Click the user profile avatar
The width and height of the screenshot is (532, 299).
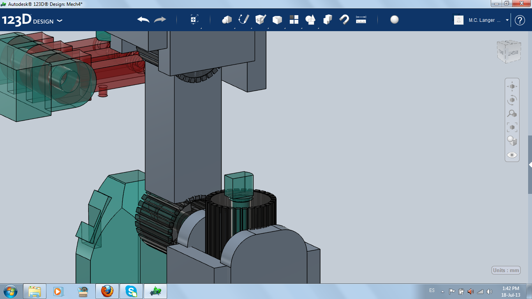pyautogui.click(x=459, y=20)
